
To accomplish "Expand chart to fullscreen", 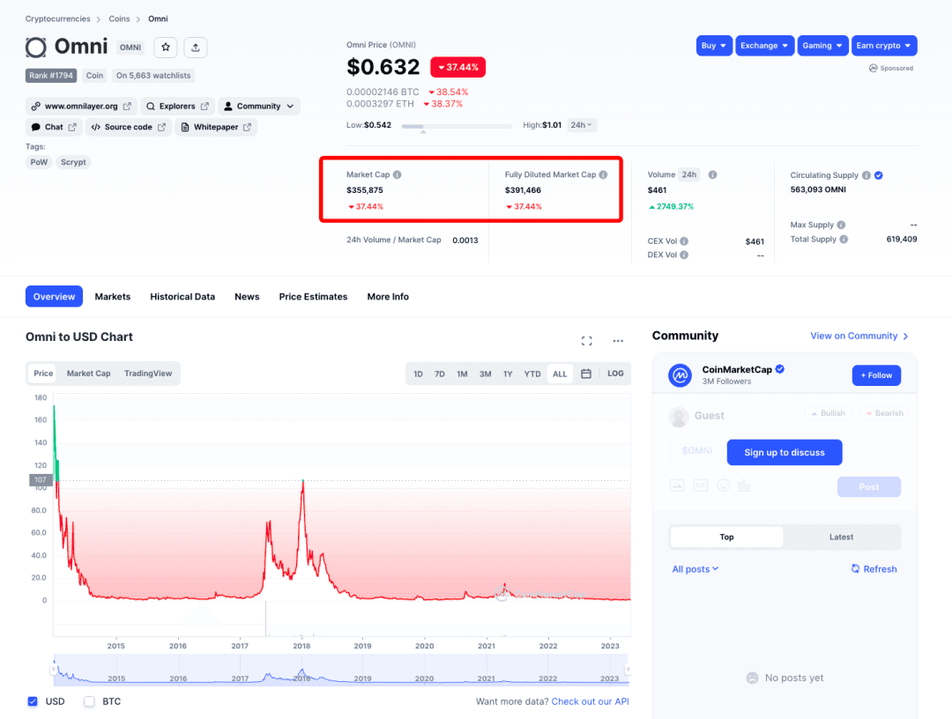I will click(x=586, y=341).
